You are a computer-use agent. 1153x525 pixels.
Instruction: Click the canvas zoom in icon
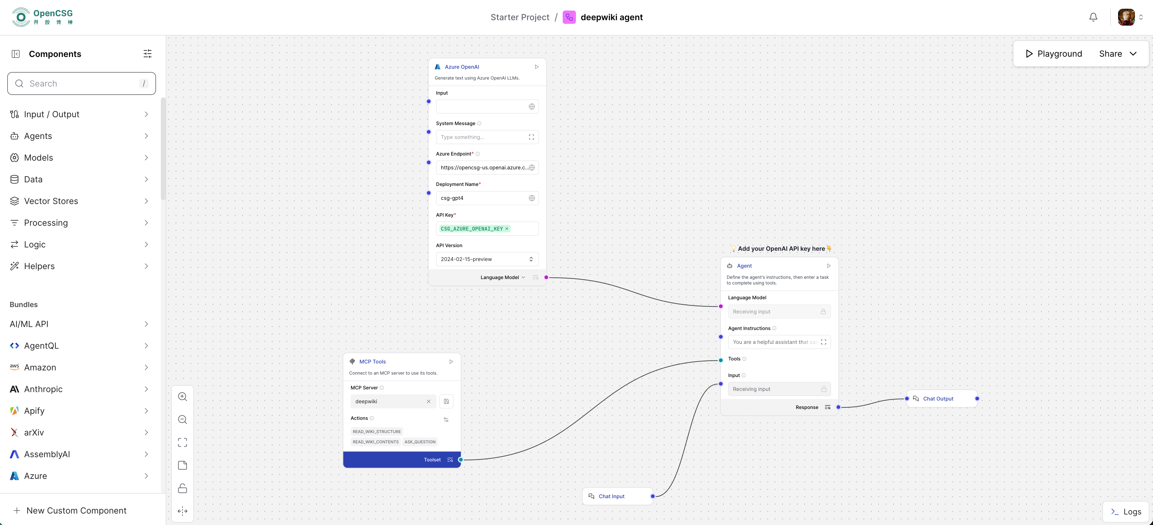tap(183, 396)
